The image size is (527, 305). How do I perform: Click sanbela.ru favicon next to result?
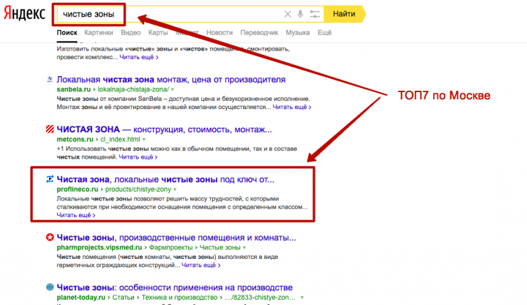pos(50,79)
